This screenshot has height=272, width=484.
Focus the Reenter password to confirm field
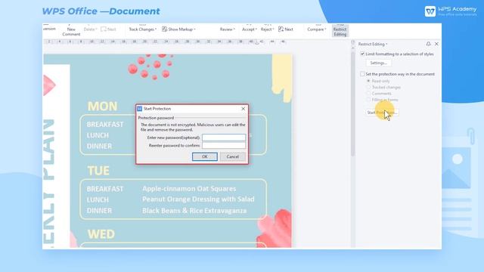point(224,145)
